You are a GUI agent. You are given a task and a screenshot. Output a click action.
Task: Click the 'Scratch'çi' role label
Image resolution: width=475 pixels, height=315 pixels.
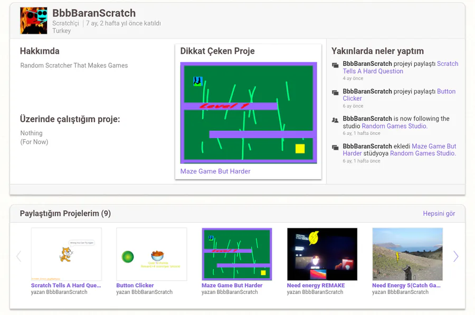(65, 23)
